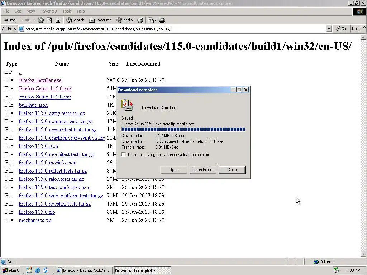Open the firefox-115.0.json link
367x275 pixels.
tap(38, 146)
